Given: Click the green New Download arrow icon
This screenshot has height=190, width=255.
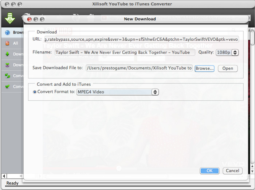Looking at the screenshot, I should click(10, 18).
